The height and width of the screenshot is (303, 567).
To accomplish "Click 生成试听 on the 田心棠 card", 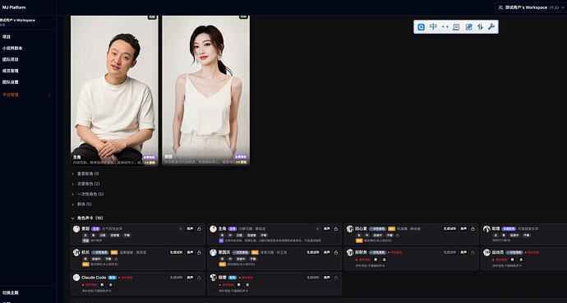I will 449,228.
